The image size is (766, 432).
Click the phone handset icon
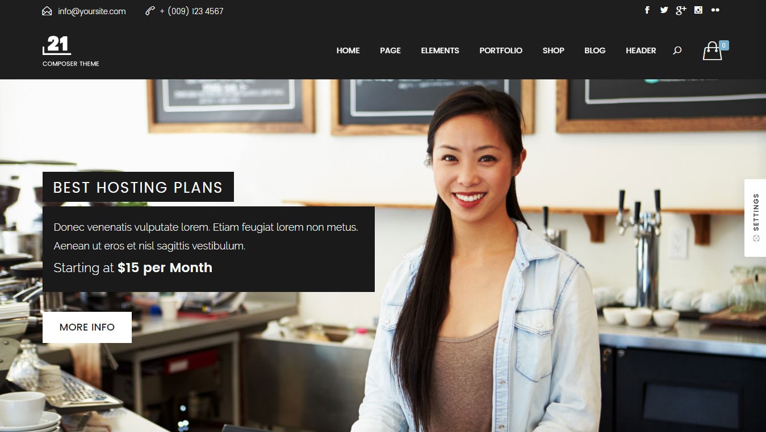(x=150, y=11)
